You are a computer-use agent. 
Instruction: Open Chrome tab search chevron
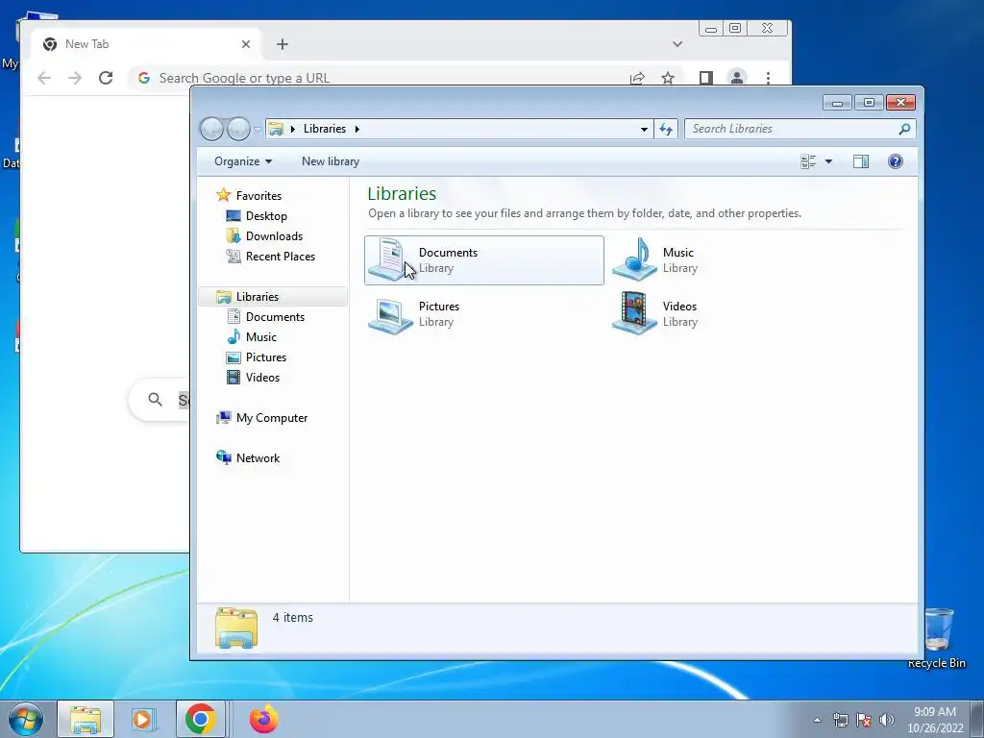click(x=677, y=44)
